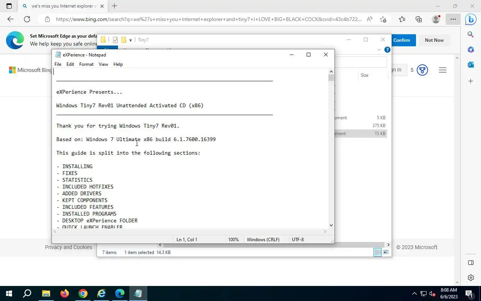Screen dimensions: 481x301
Task: Open the Notepad Help menu
Action: (x=118, y=64)
